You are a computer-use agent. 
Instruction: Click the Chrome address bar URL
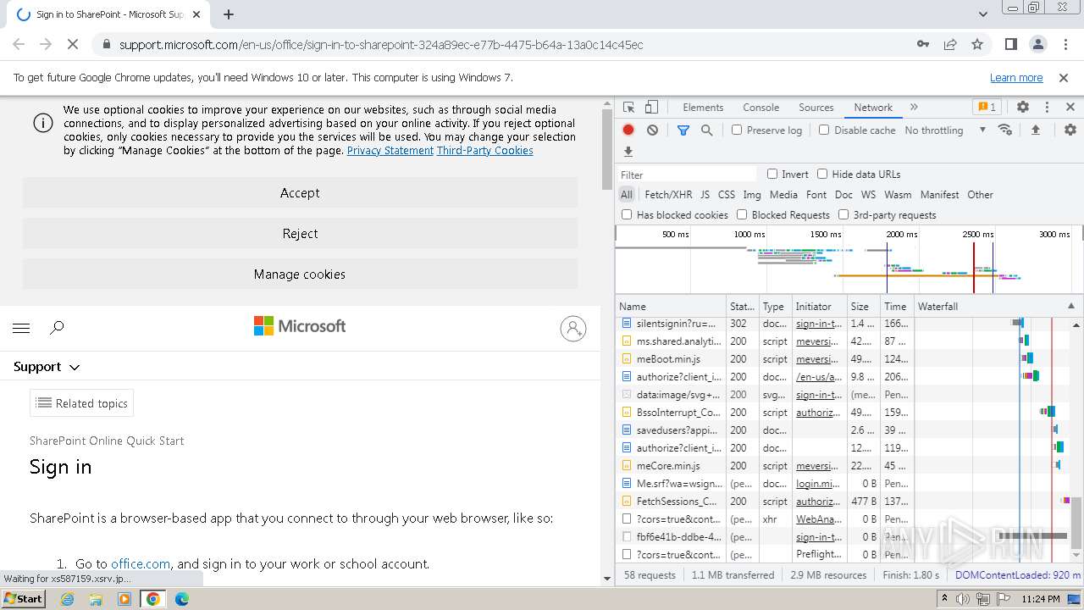click(381, 44)
